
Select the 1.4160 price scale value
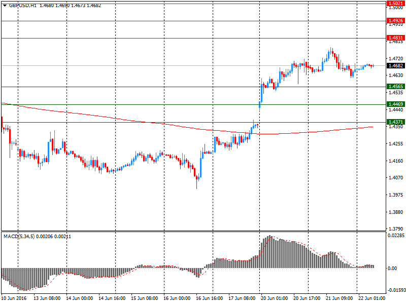pyautogui.click(x=396, y=161)
